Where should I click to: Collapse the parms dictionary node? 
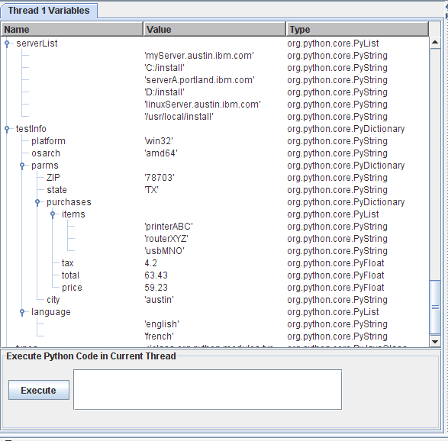[22, 166]
